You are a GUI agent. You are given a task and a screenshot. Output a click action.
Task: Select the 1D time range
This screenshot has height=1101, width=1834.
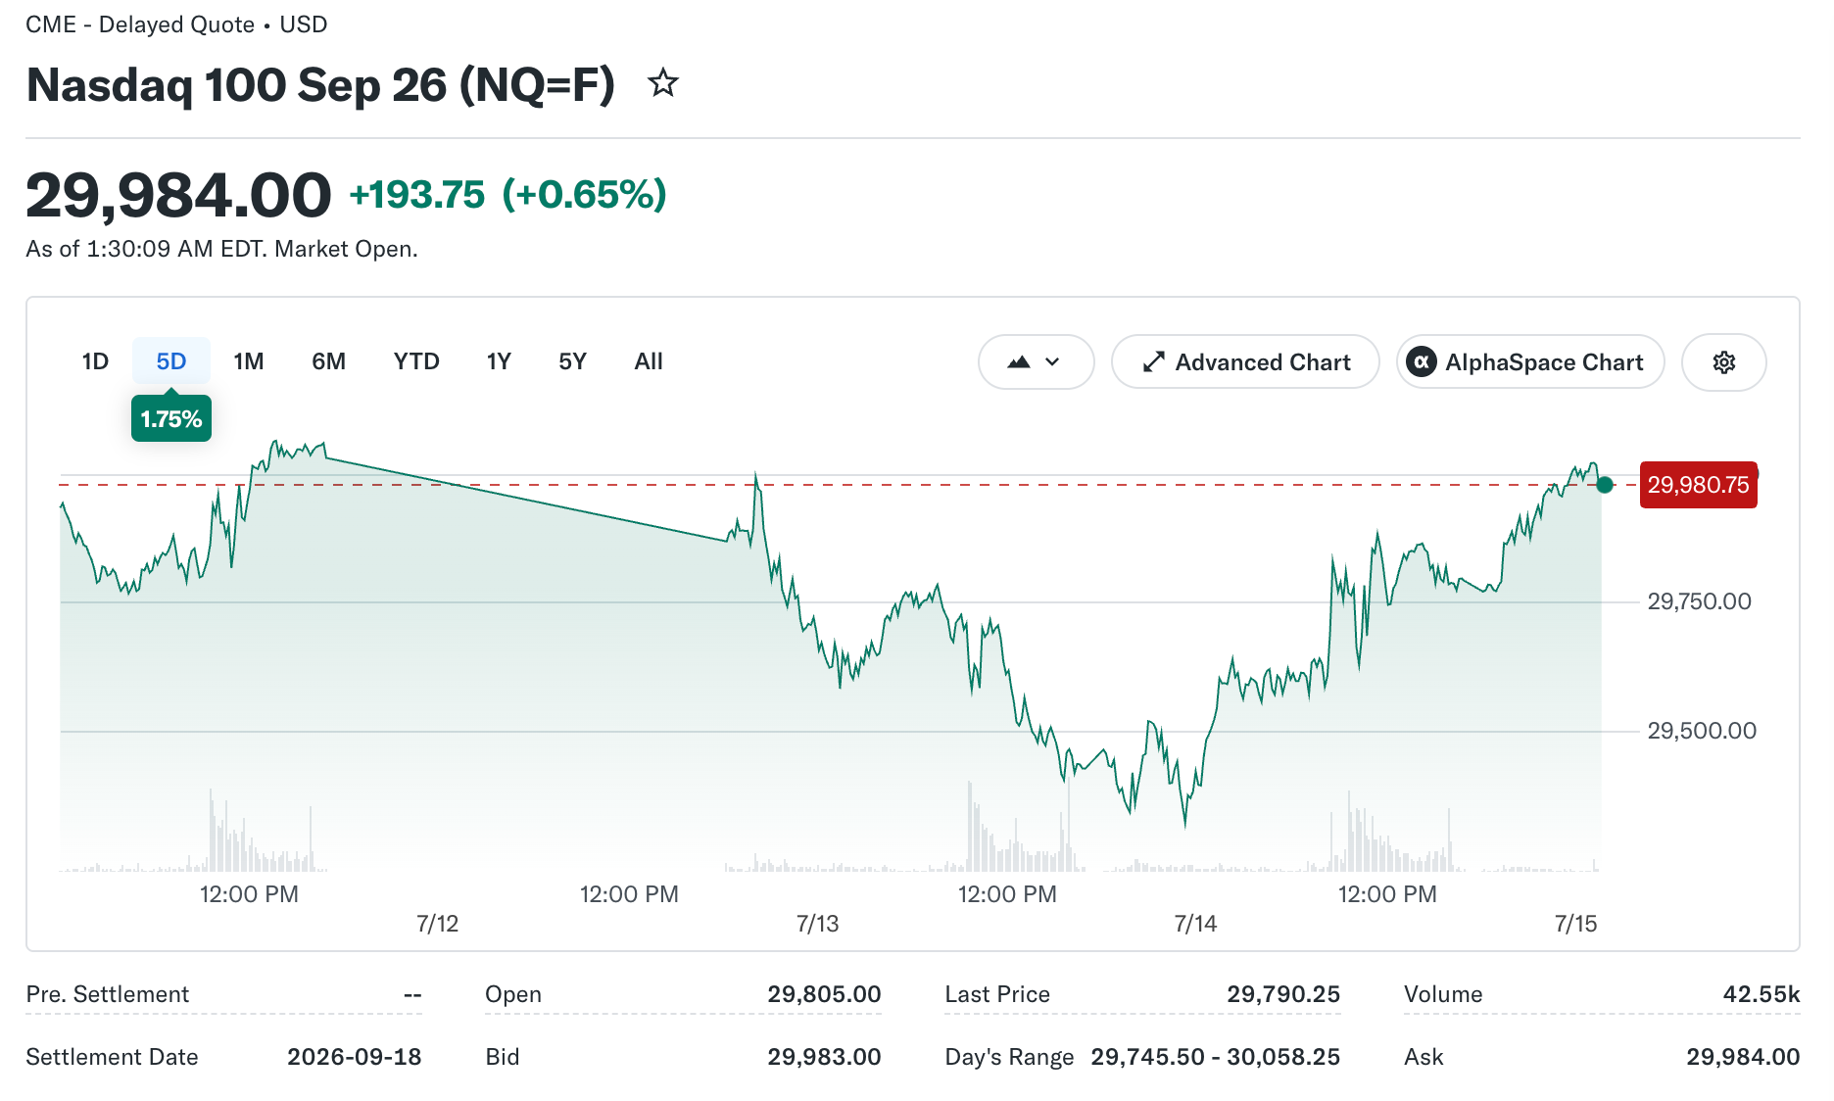(x=95, y=361)
